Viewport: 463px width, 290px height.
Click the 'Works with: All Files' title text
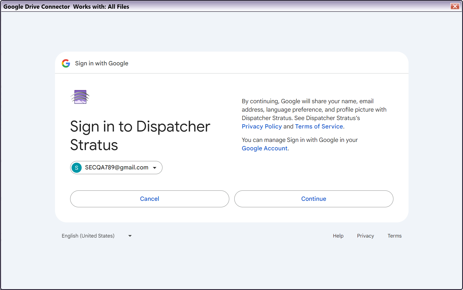coord(101,7)
